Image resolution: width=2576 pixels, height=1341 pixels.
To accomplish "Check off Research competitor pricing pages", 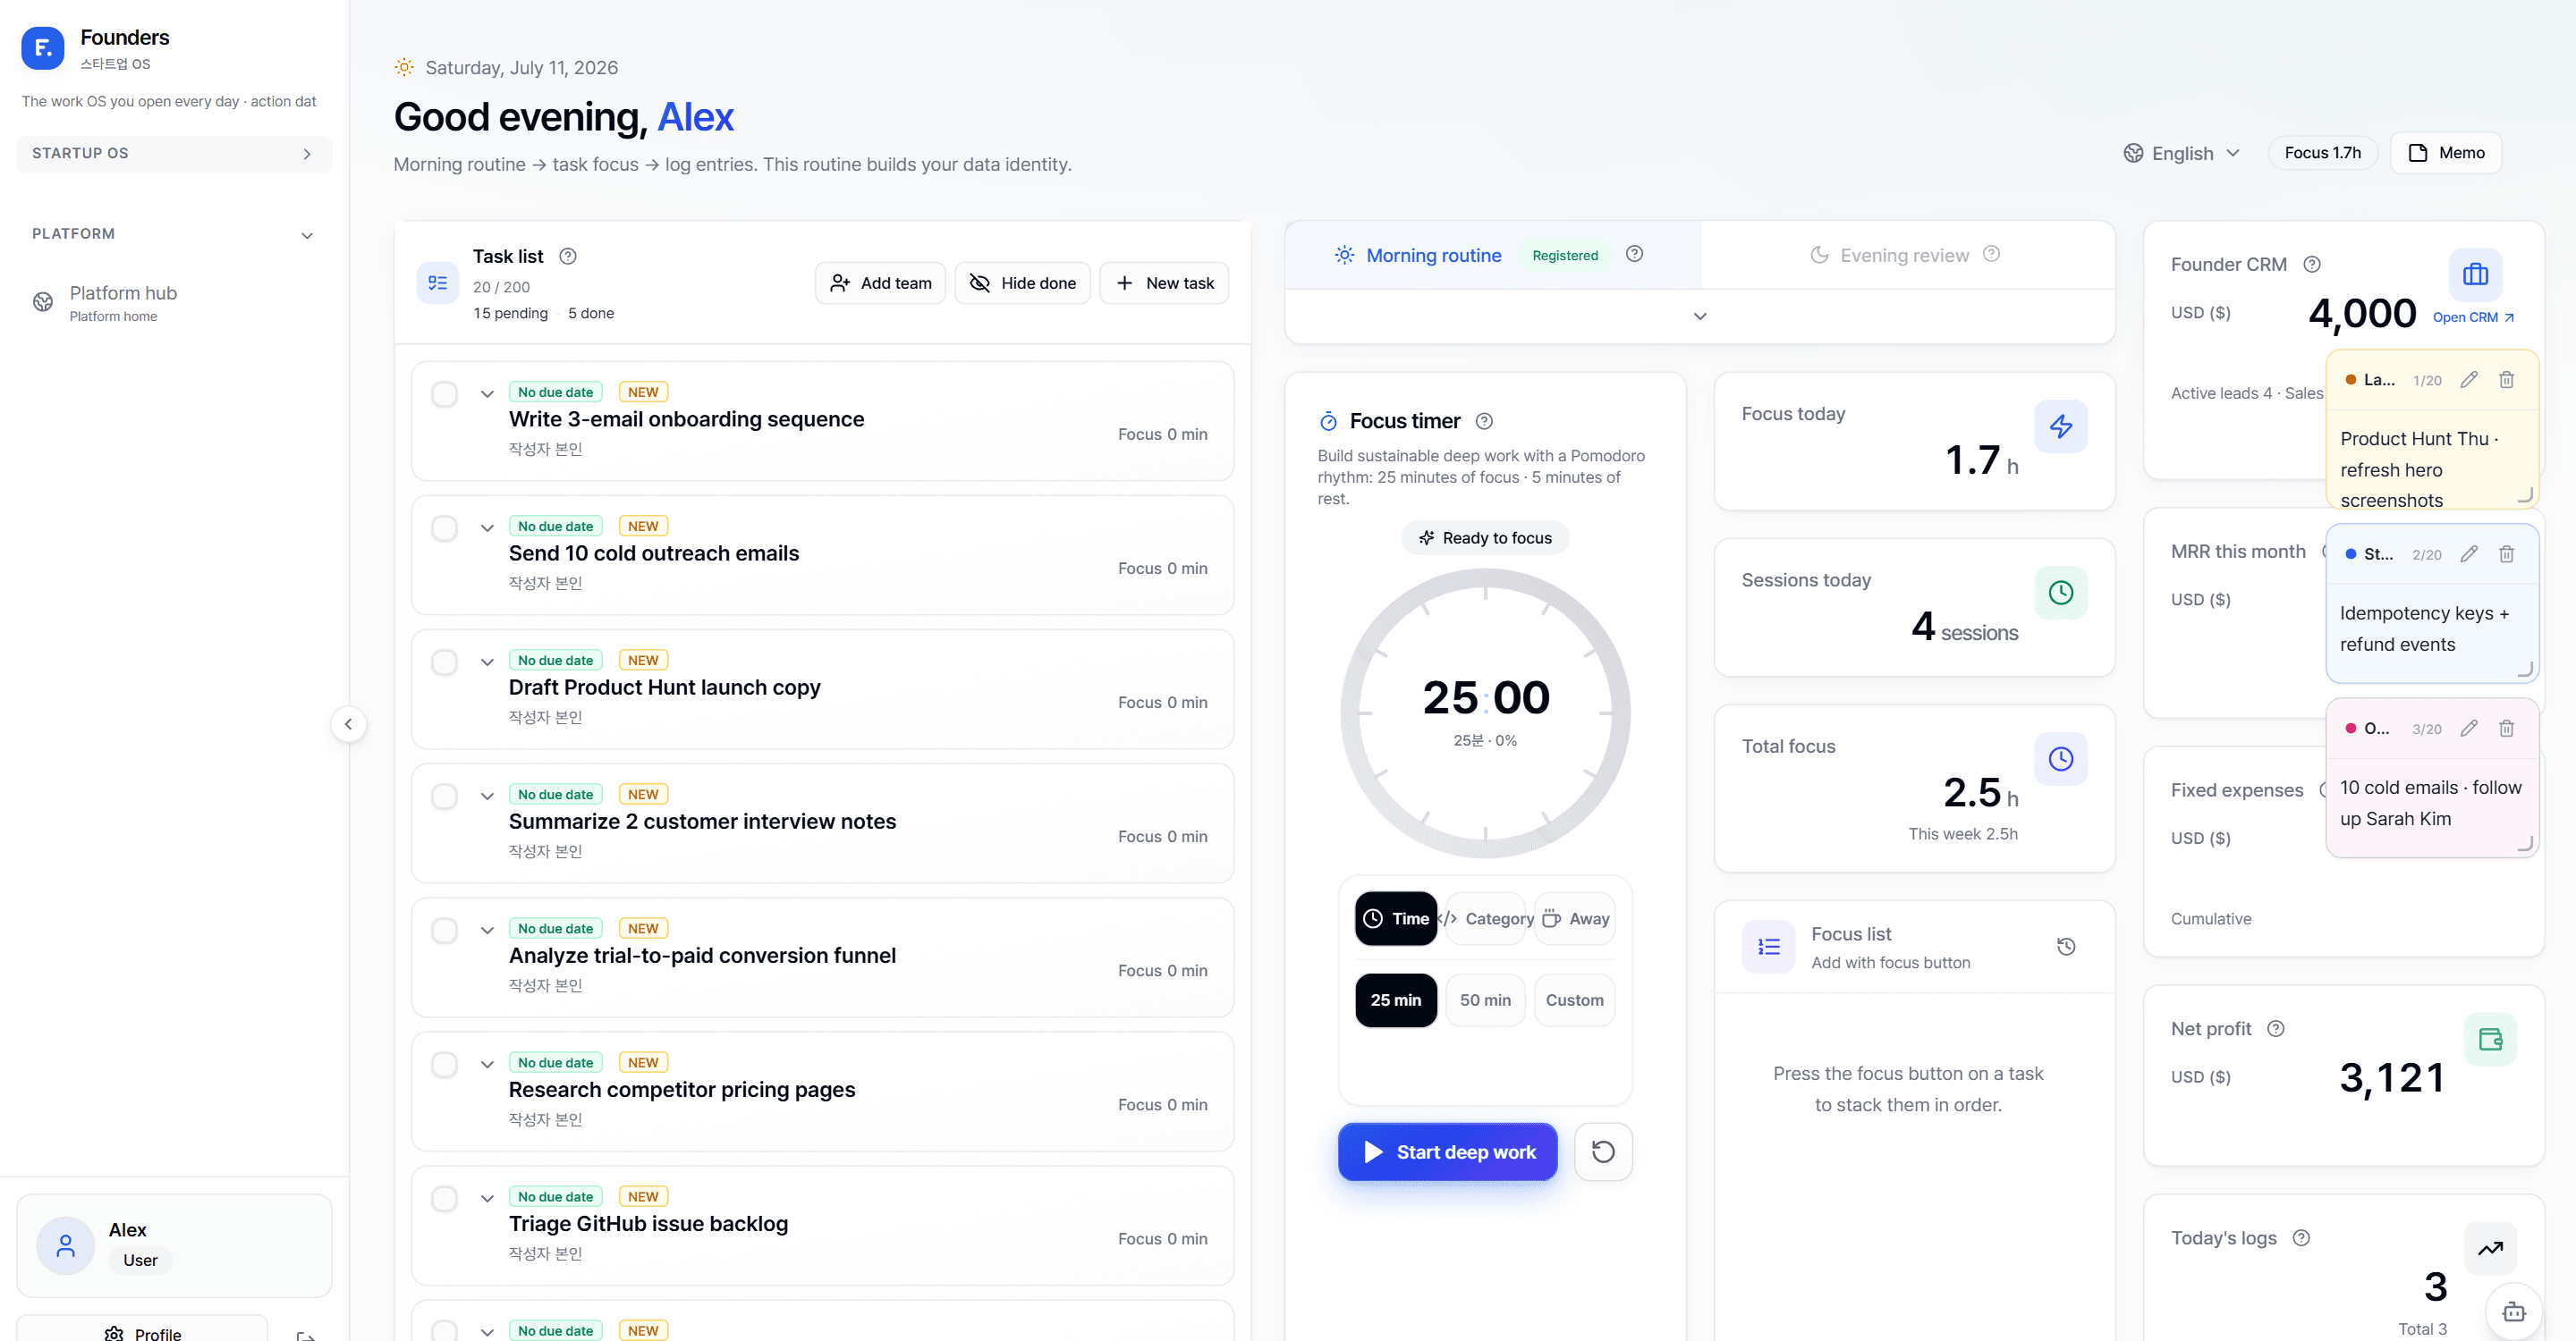I will click(x=444, y=1064).
